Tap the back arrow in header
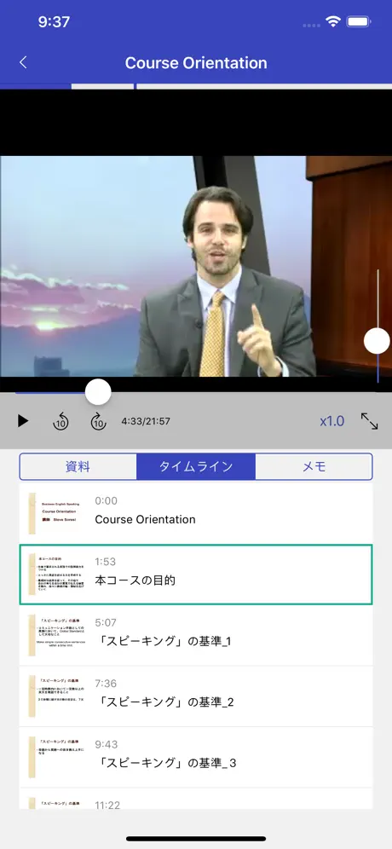The image size is (392, 849). [x=23, y=63]
